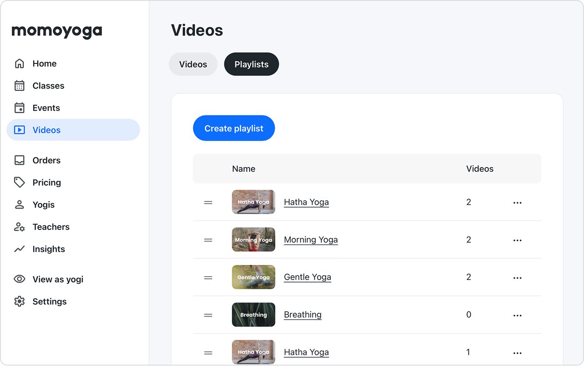The image size is (584, 366).
Task: Click the Create playlist button
Action: coord(234,128)
